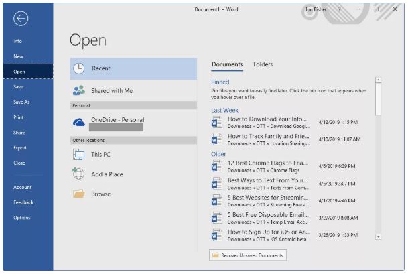408x274 pixels.
Task: Click the Shared with Me people icon
Action: click(x=79, y=90)
